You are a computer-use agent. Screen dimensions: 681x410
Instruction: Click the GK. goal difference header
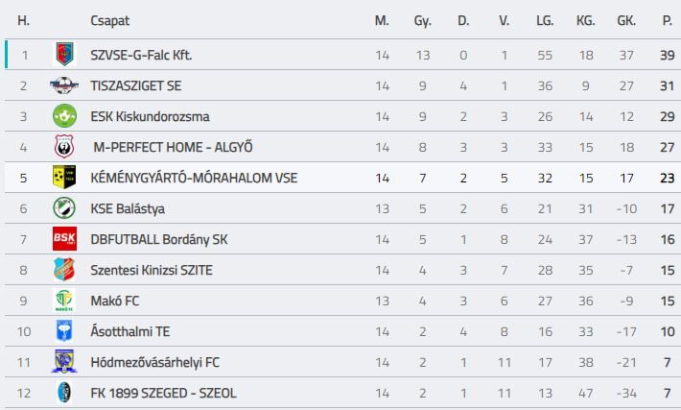click(626, 20)
